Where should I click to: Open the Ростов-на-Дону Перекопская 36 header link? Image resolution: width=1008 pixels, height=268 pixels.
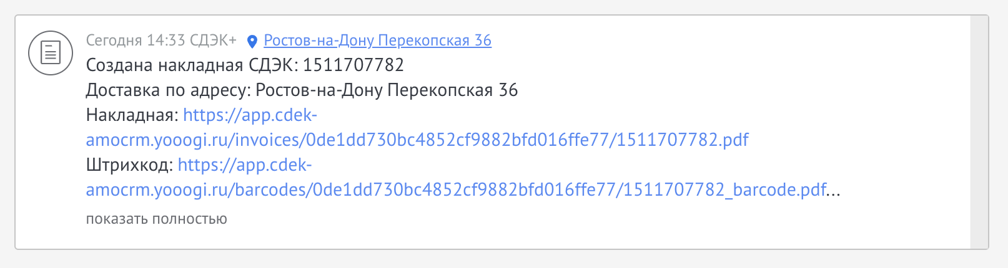point(377,41)
